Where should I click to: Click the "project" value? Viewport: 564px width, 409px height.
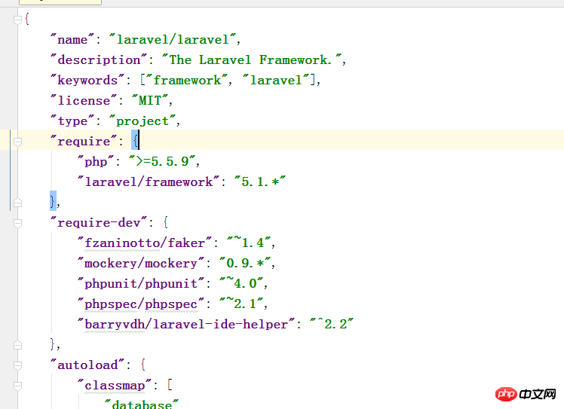tap(143, 121)
